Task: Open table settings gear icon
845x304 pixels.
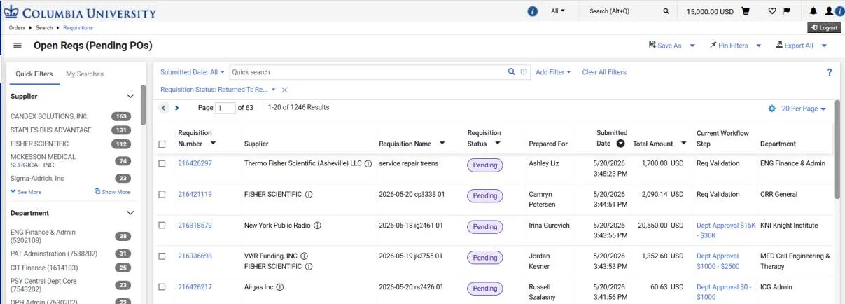Action: tap(772, 109)
